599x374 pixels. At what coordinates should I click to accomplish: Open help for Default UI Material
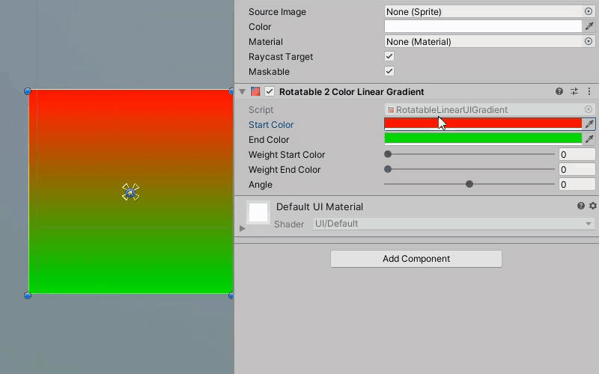coord(581,206)
